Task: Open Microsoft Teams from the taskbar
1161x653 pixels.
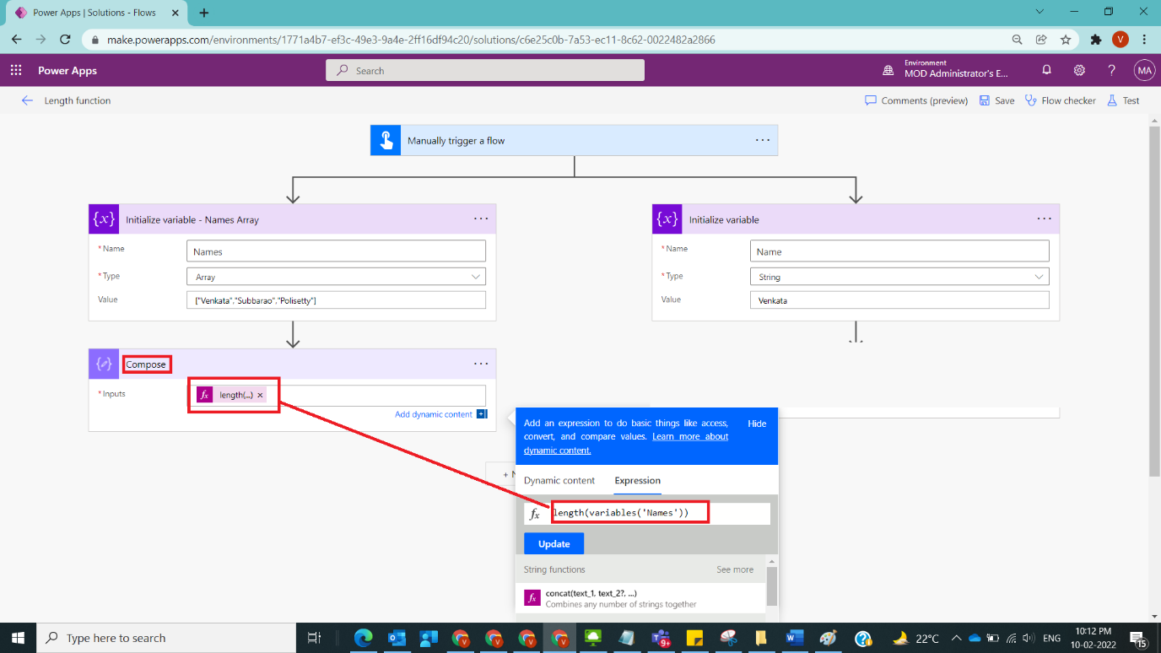Action: [661, 638]
